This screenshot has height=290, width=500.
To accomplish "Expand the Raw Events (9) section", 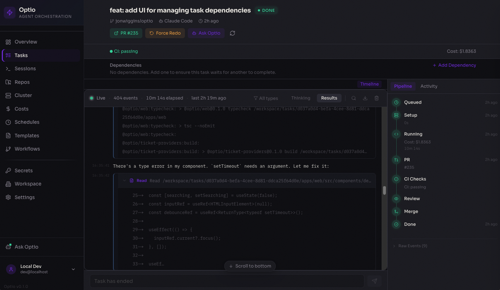I will 410,245.
